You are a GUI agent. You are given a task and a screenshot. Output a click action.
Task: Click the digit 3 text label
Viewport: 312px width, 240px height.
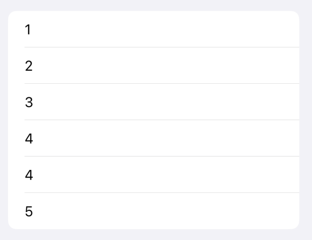(29, 102)
